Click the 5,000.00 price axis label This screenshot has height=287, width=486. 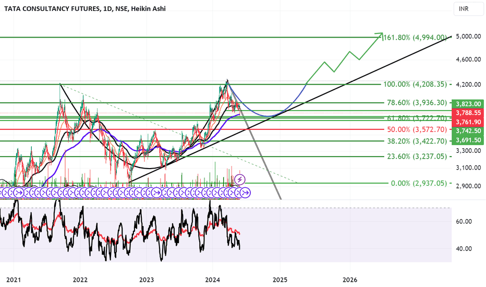tap(468, 37)
